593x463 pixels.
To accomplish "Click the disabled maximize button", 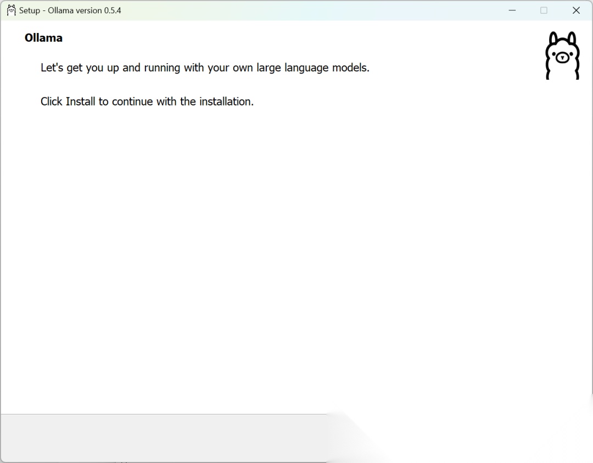I will point(544,10).
